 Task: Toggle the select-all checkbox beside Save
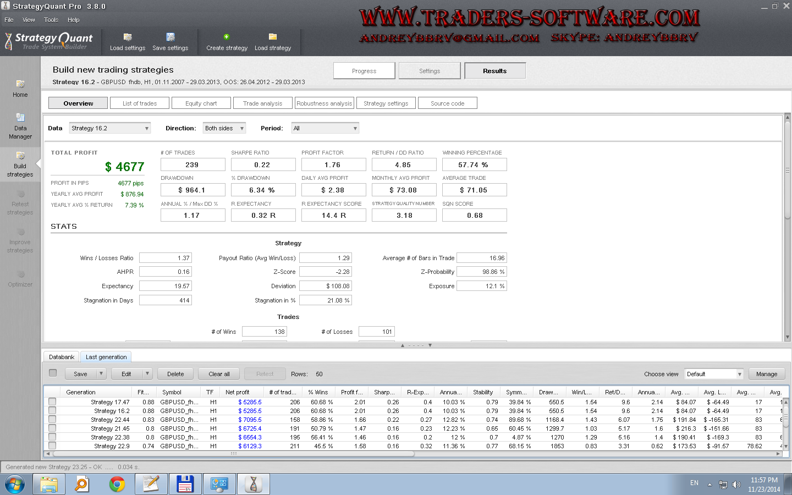pos(53,373)
